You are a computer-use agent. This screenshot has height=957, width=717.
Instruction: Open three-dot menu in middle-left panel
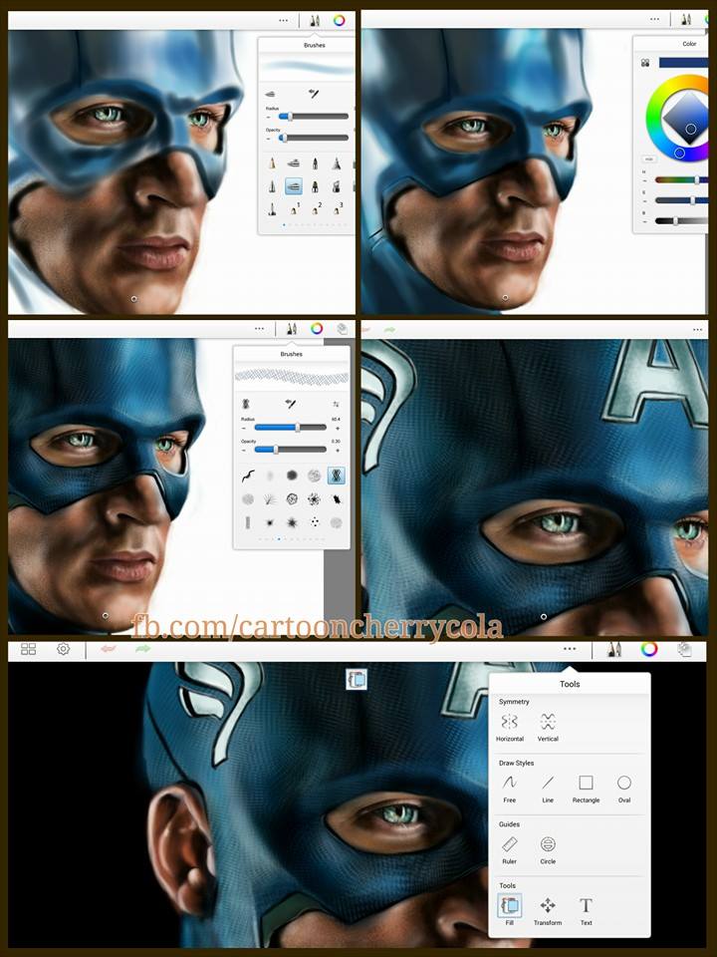pos(260,328)
